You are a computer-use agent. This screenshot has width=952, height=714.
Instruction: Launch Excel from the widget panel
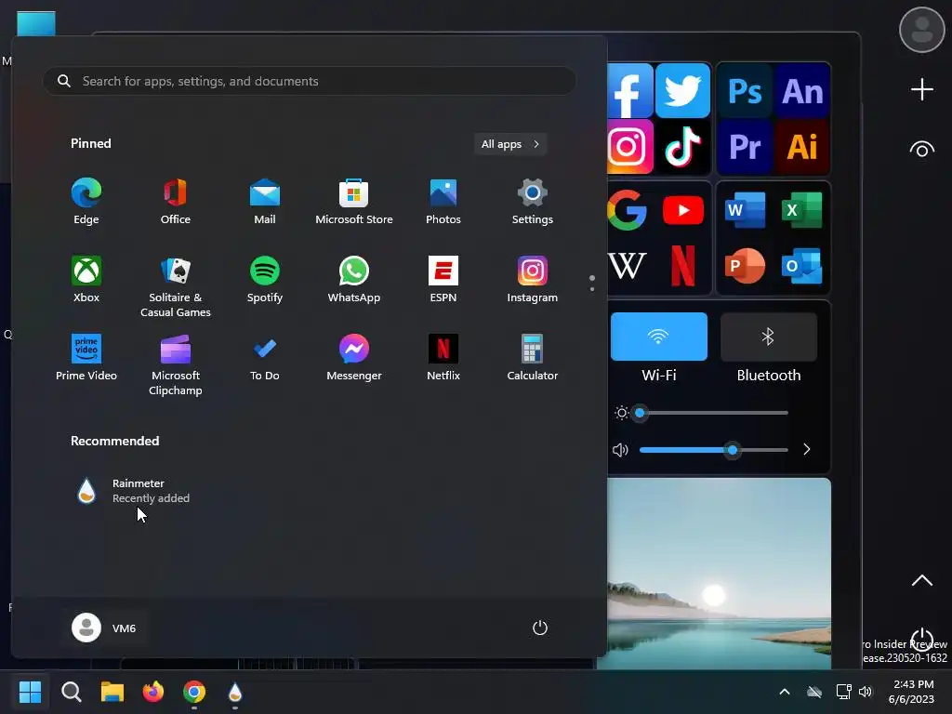[x=802, y=210]
